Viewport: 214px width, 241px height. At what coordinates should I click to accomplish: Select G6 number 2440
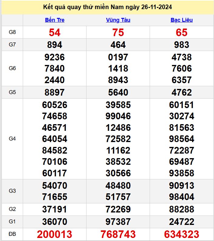pyautogui.click(x=55, y=80)
